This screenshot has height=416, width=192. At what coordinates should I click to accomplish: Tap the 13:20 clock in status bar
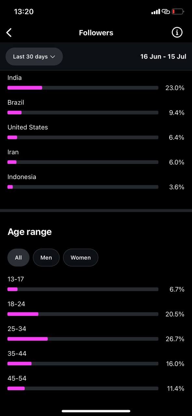24,12
